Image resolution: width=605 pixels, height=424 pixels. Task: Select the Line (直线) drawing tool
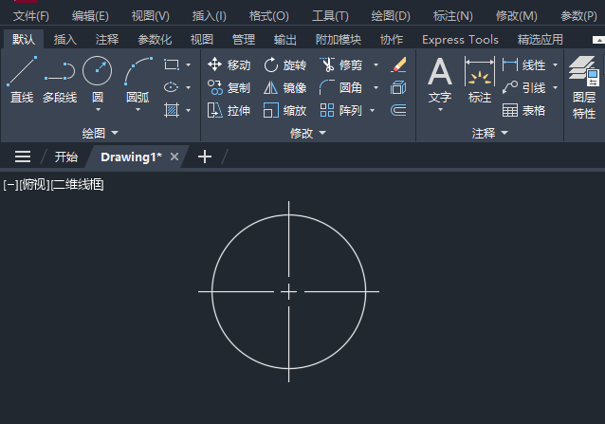pyautogui.click(x=22, y=80)
